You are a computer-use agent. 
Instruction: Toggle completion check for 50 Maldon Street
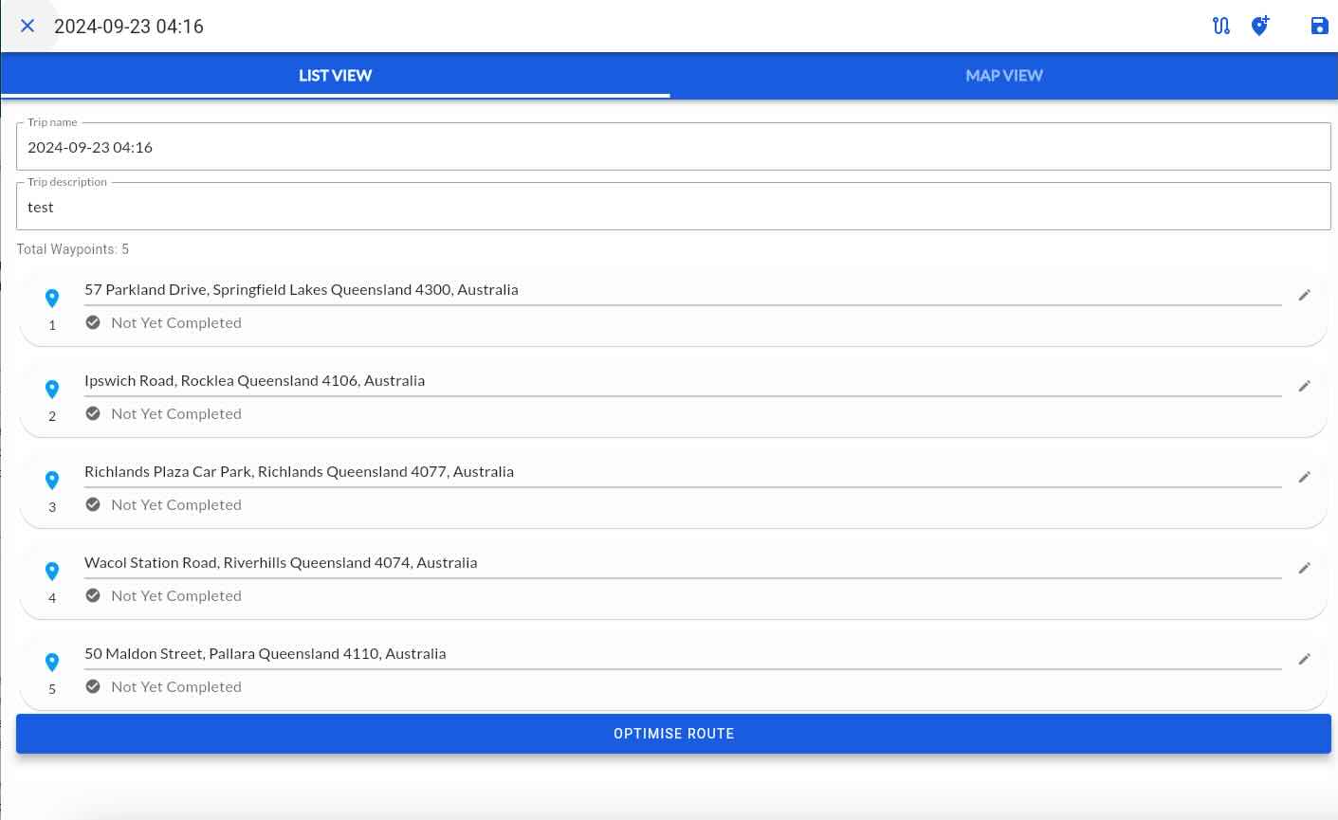93,686
